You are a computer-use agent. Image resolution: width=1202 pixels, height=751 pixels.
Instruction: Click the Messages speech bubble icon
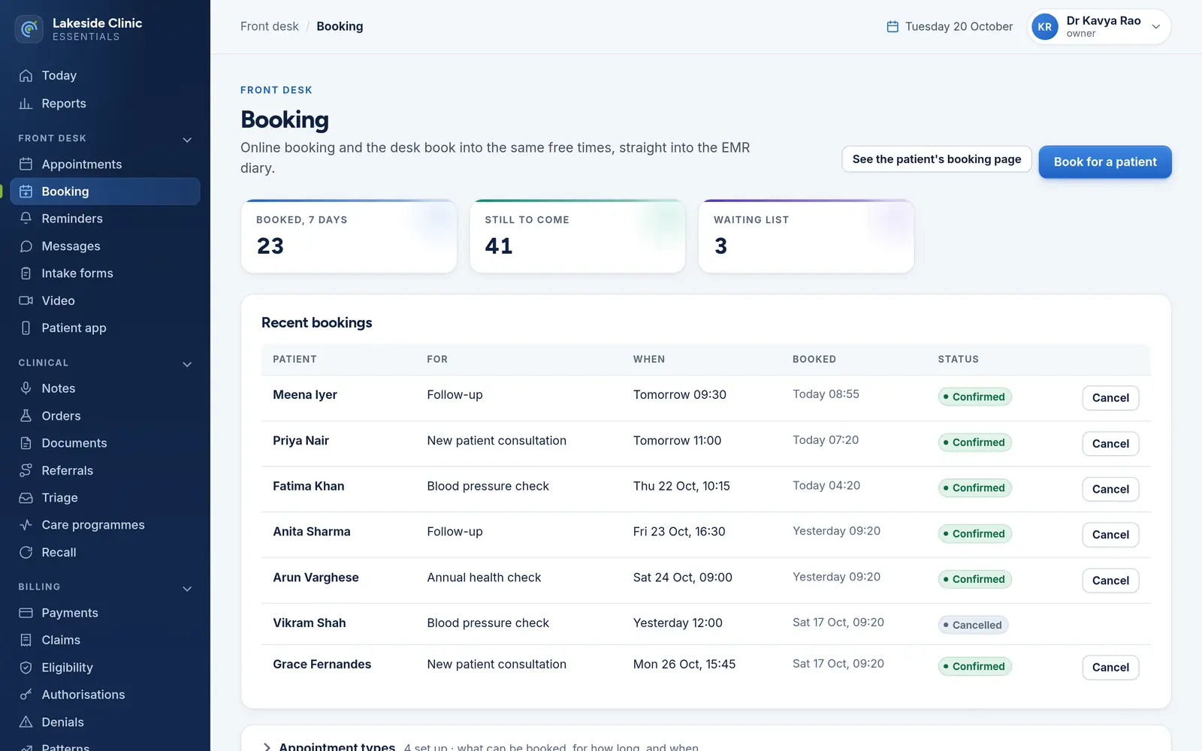point(26,246)
